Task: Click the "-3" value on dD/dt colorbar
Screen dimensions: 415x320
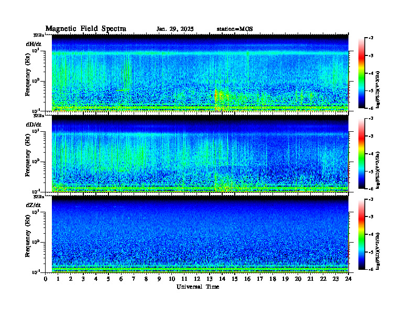Action: (x=371, y=136)
